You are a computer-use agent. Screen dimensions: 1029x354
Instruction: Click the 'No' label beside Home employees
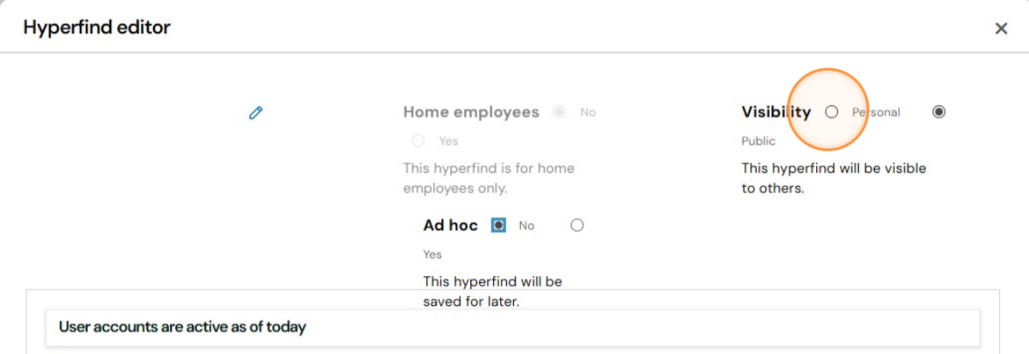pos(588,112)
